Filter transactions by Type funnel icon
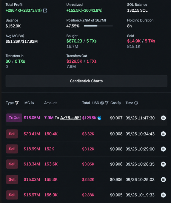 tap(17, 103)
